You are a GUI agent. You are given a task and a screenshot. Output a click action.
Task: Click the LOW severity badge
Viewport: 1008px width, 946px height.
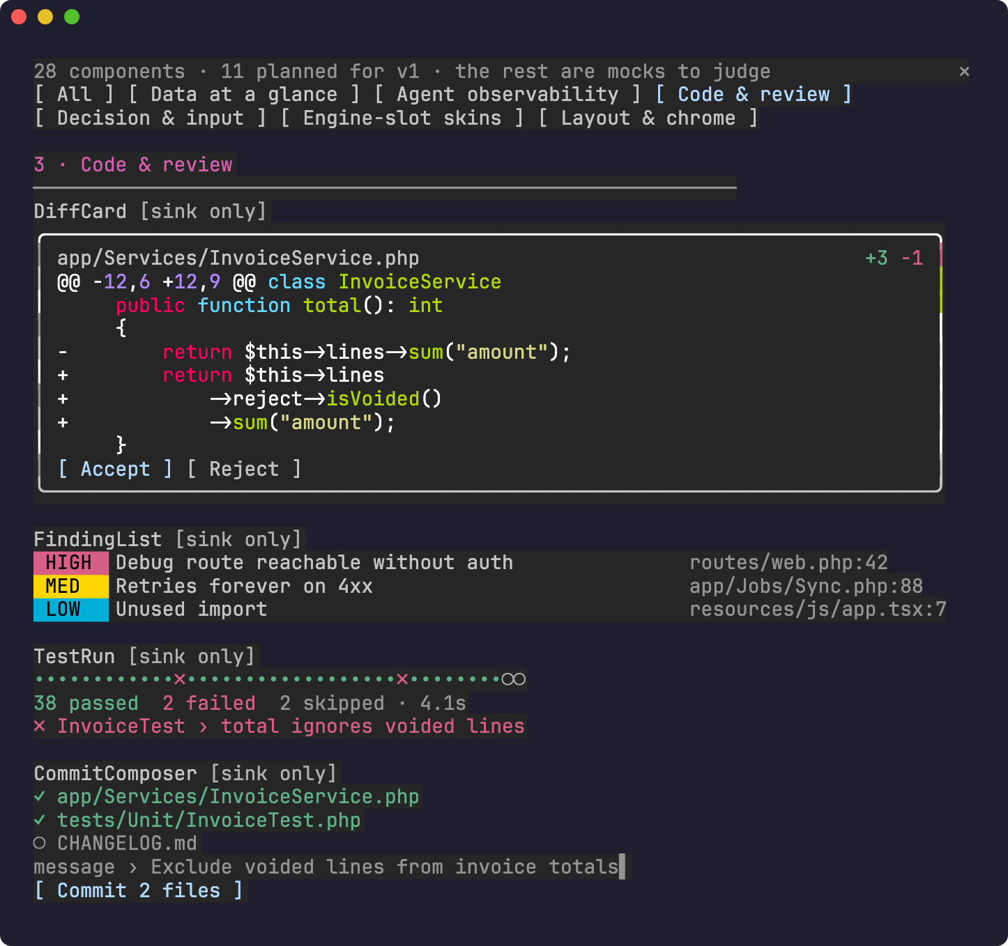[x=71, y=610]
